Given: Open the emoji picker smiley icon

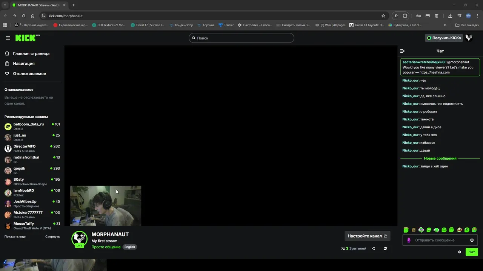Looking at the screenshot, I should click(472, 240).
